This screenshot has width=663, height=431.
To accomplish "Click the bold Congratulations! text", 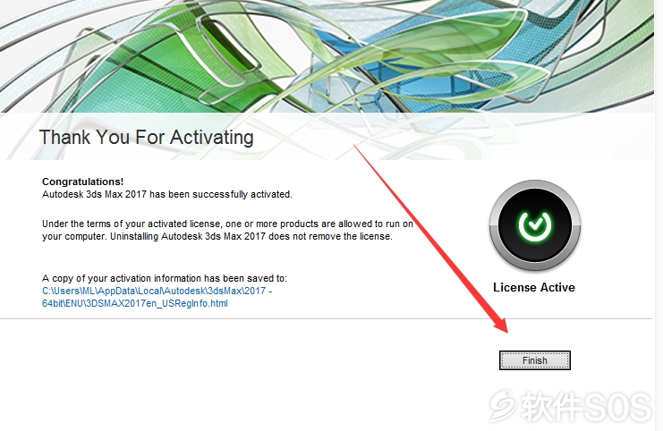I will click(83, 182).
